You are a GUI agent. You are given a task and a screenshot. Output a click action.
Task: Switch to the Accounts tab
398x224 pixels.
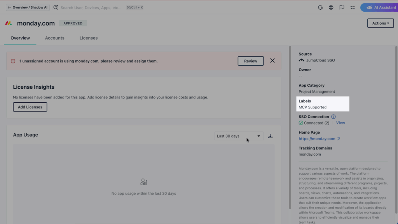(x=55, y=38)
